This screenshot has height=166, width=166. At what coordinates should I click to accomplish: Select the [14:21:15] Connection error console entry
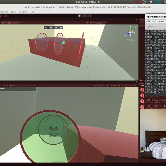pyautogui.click(x=155, y=107)
